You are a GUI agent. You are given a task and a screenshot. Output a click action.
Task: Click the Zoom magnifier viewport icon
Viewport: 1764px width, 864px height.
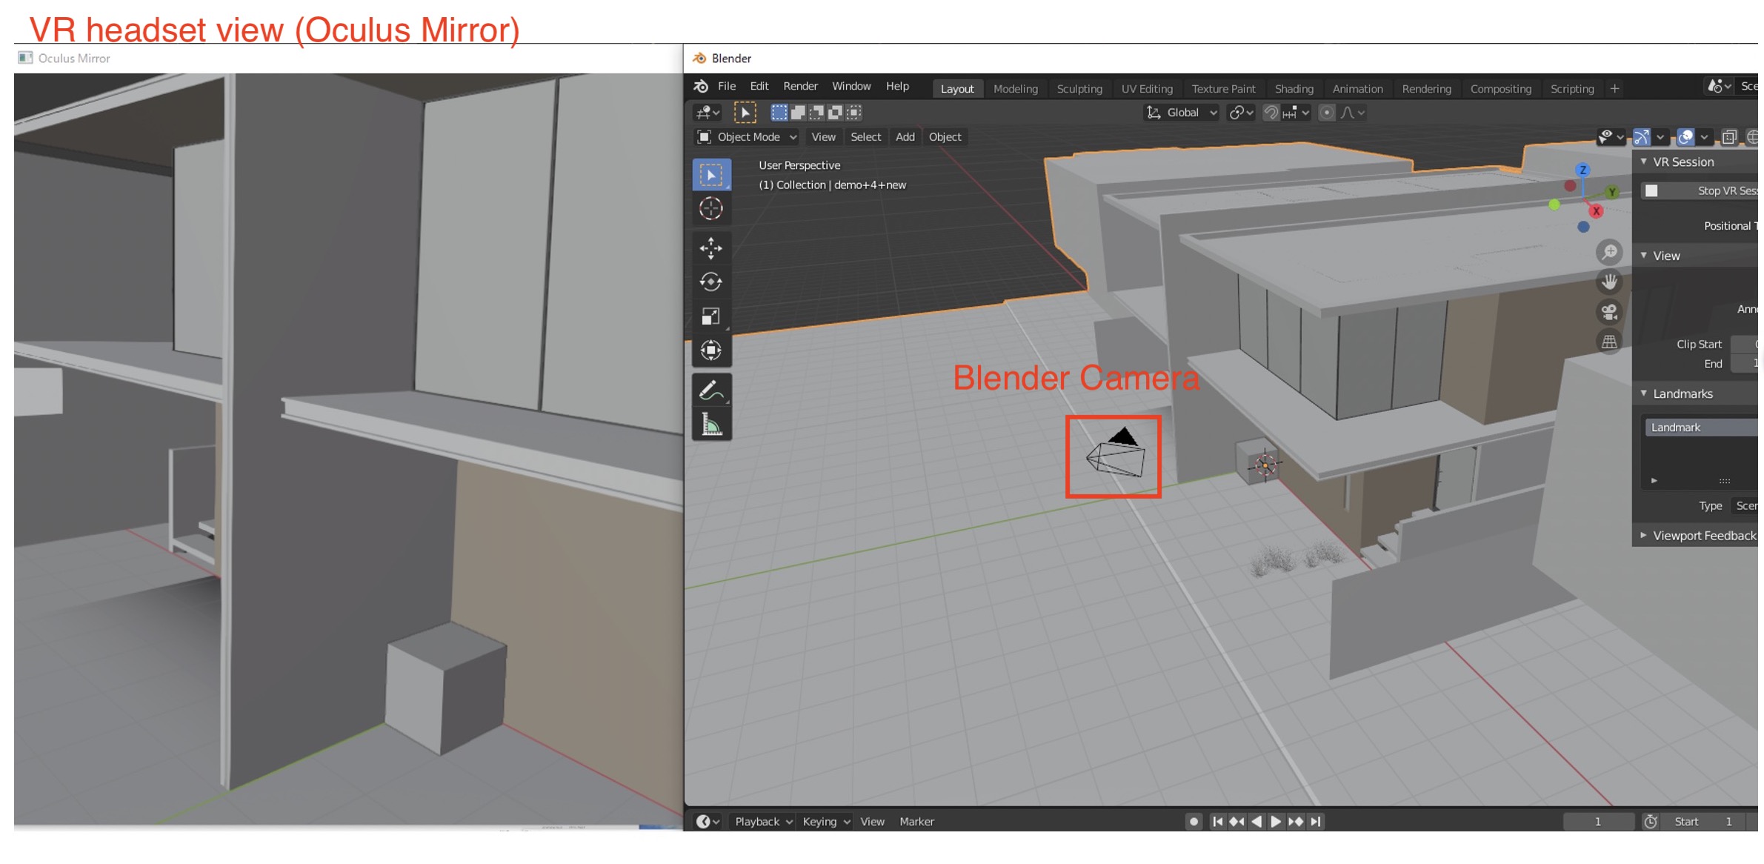[1609, 253]
